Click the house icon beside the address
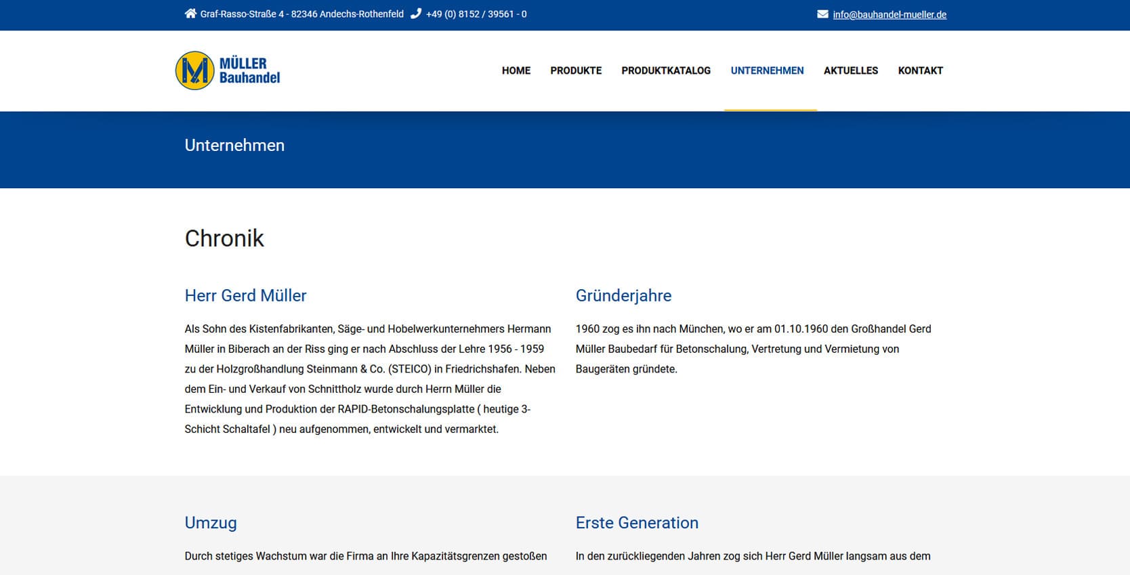 pyautogui.click(x=190, y=14)
